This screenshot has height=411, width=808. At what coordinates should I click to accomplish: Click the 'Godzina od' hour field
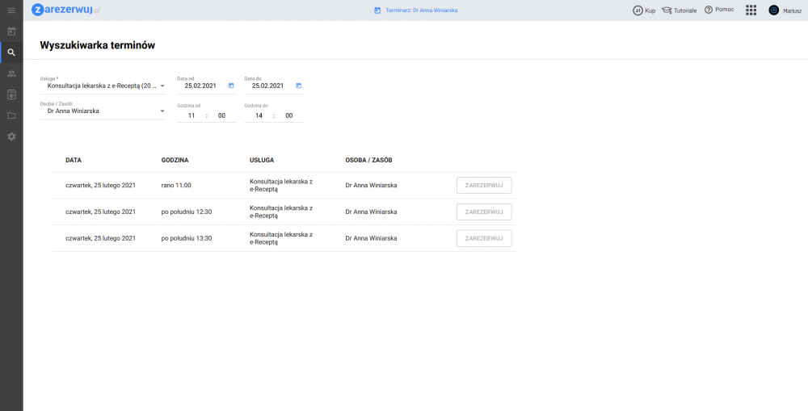[191, 115]
